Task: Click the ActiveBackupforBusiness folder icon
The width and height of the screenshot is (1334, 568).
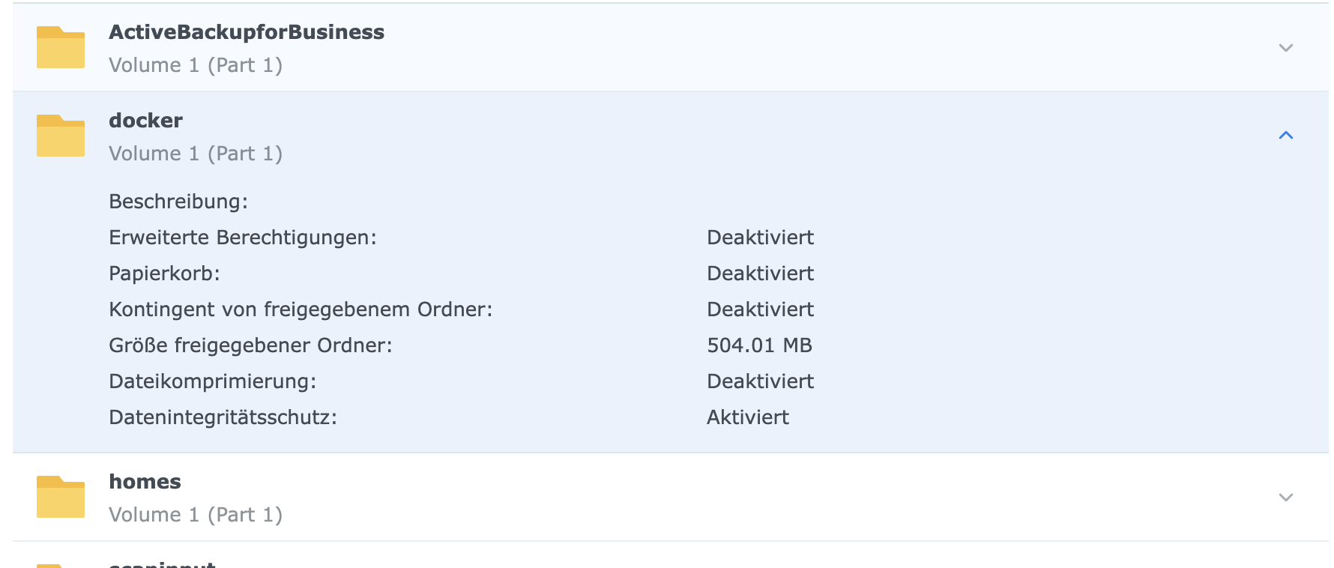Action: (60, 47)
